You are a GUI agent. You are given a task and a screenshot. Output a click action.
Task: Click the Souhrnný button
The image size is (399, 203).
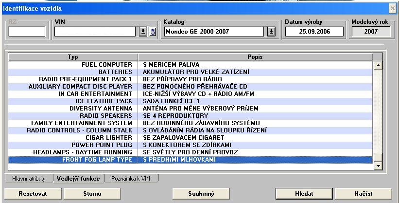[x=201, y=193]
